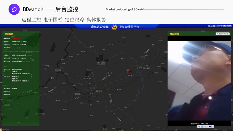Click the video timestamp 2020-04-03 below footage
Image resolution: width=233 pixels, height=131 pixels.
pyautogui.click(x=199, y=124)
